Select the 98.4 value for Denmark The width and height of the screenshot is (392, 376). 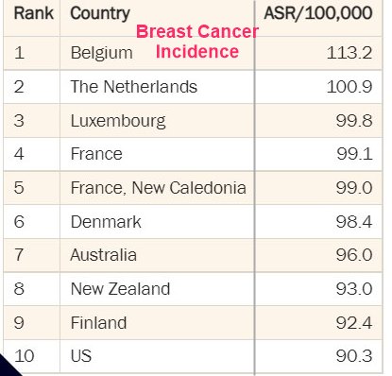click(354, 222)
